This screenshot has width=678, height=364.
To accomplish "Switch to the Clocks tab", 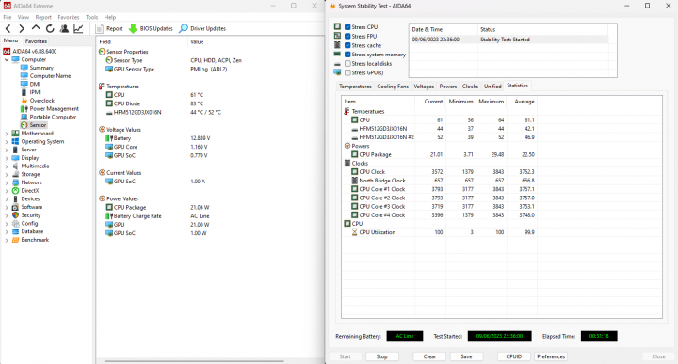I will point(470,87).
